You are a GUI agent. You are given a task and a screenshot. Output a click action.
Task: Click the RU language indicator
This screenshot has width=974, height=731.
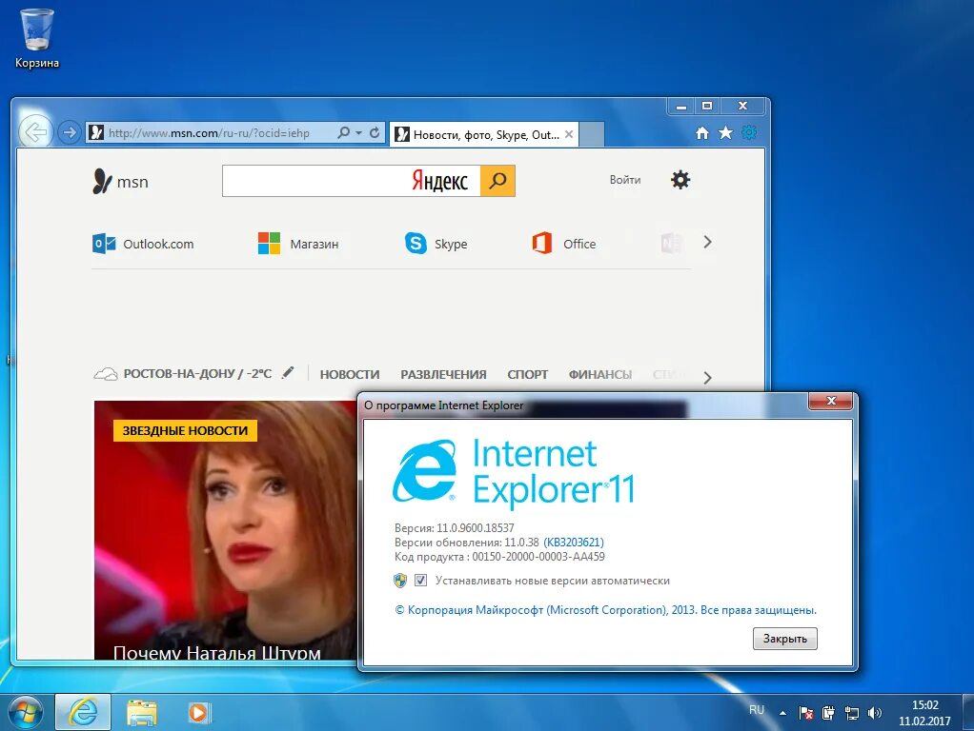pyautogui.click(x=756, y=710)
